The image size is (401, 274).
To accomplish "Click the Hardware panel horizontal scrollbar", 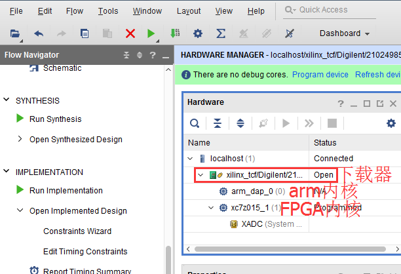I will 290,249.
